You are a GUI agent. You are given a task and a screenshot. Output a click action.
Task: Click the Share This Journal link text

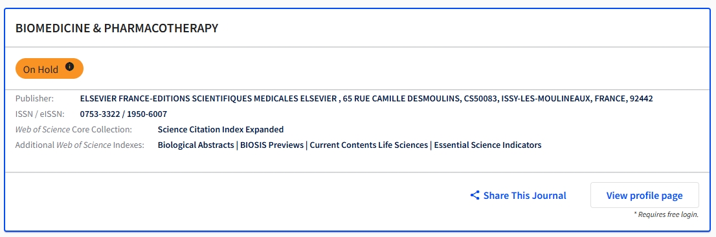(x=524, y=196)
